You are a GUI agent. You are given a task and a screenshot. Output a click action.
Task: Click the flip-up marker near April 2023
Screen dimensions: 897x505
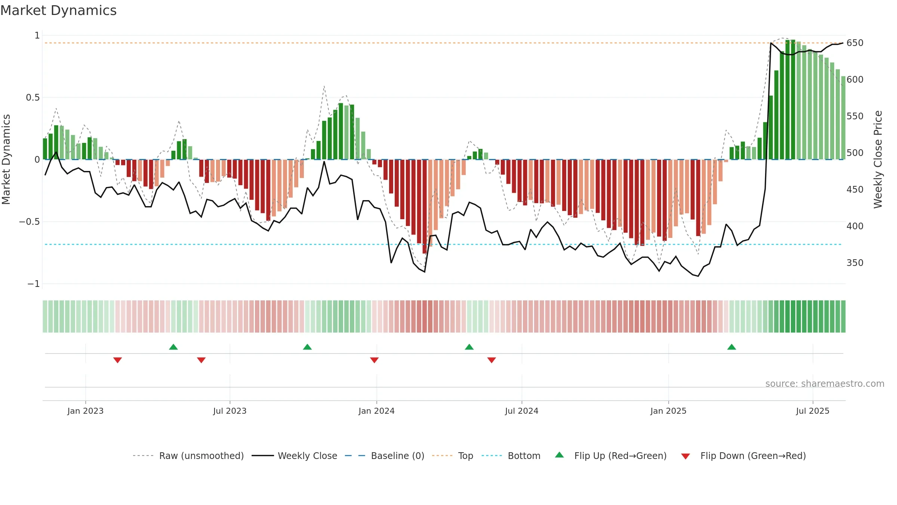173,347
